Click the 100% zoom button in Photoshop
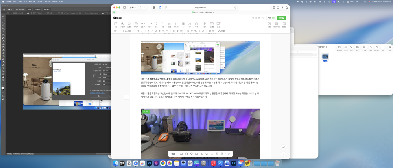The image size is (393, 168). (29, 9)
